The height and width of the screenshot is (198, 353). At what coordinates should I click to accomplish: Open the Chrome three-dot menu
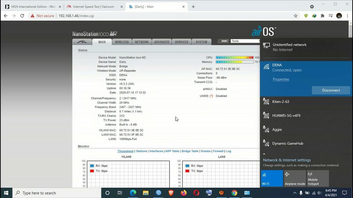click(x=347, y=16)
